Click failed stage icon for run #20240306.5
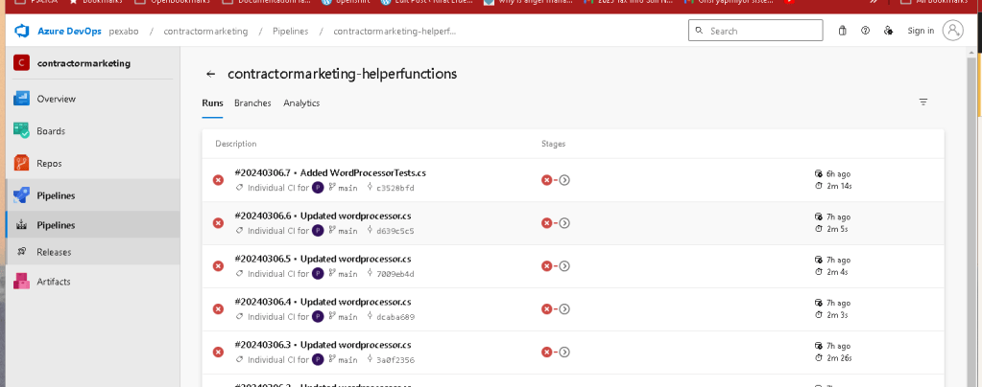The width and height of the screenshot is (982, 387). coord(547,265)
